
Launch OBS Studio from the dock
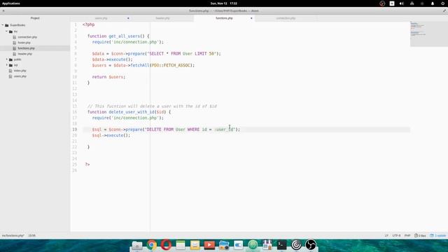click(x=311, y=245)
